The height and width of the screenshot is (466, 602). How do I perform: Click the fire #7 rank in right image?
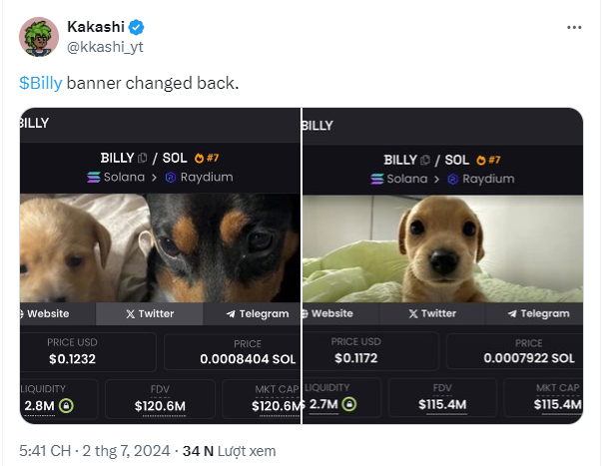pos(489,159)
